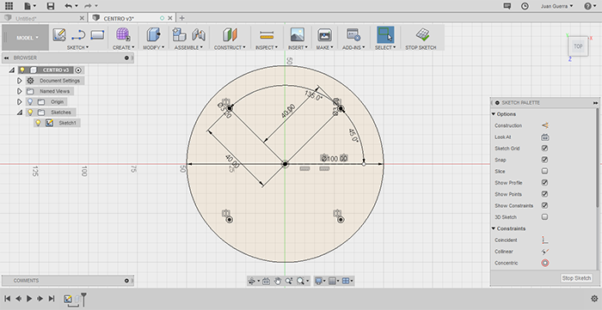Click the Create Sketch icon in toolbar
The width and height of the screenshot is (602, 310).
click(x=59, y=35)
